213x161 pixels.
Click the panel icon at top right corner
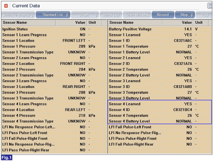[210, 6]
